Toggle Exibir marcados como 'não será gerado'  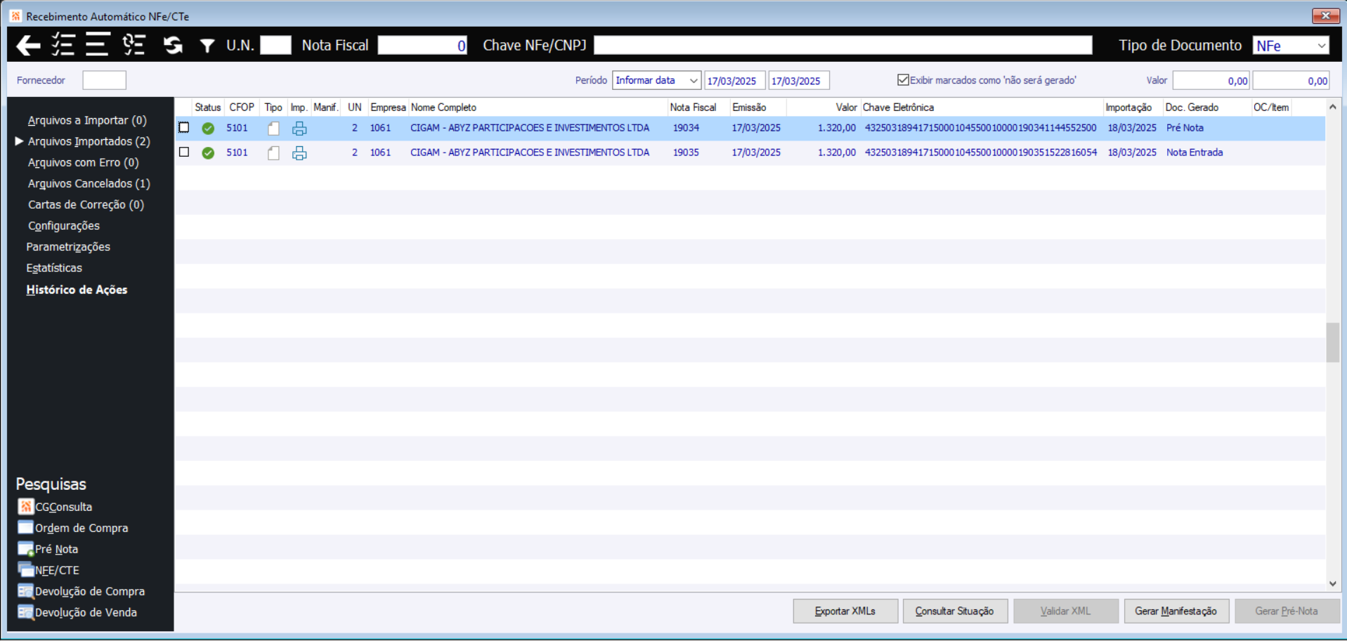(x=904, y=80)
